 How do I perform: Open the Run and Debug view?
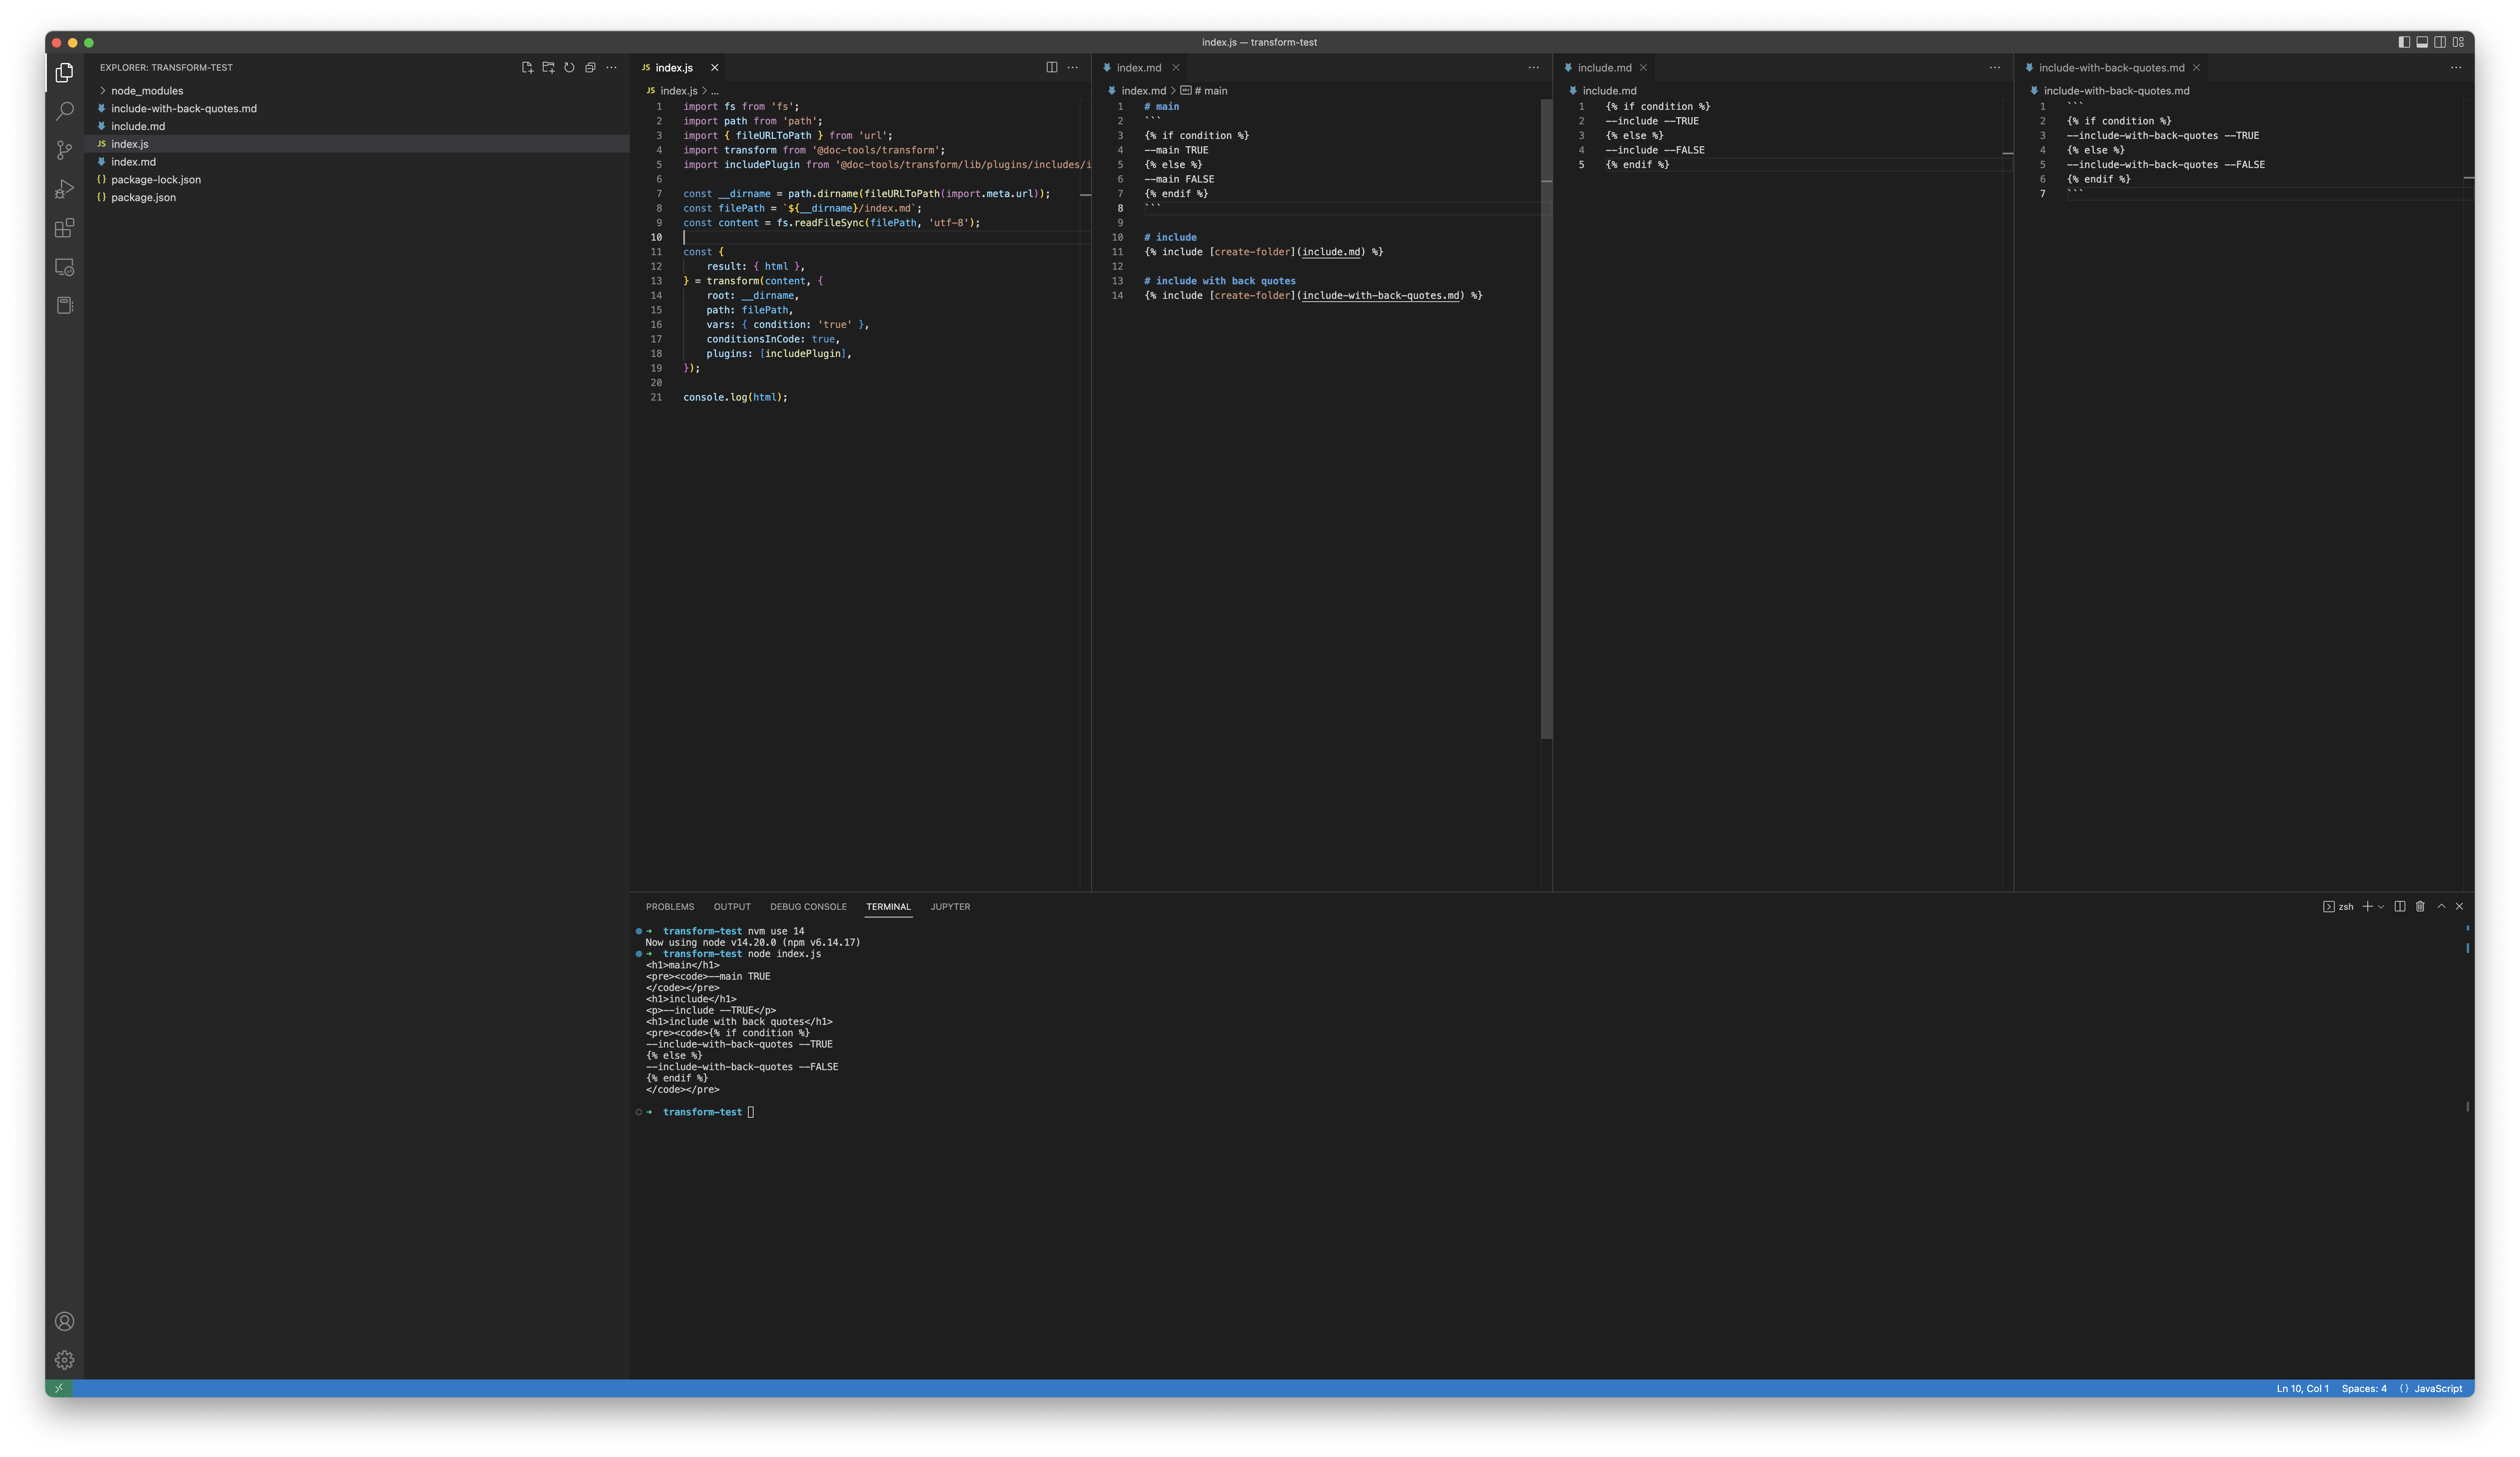64,189
